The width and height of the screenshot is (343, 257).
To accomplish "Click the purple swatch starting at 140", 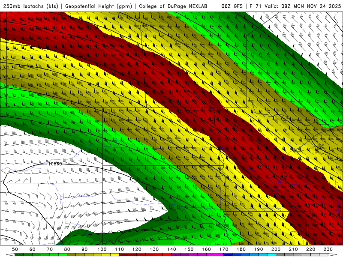I will [x=176, y=255].
